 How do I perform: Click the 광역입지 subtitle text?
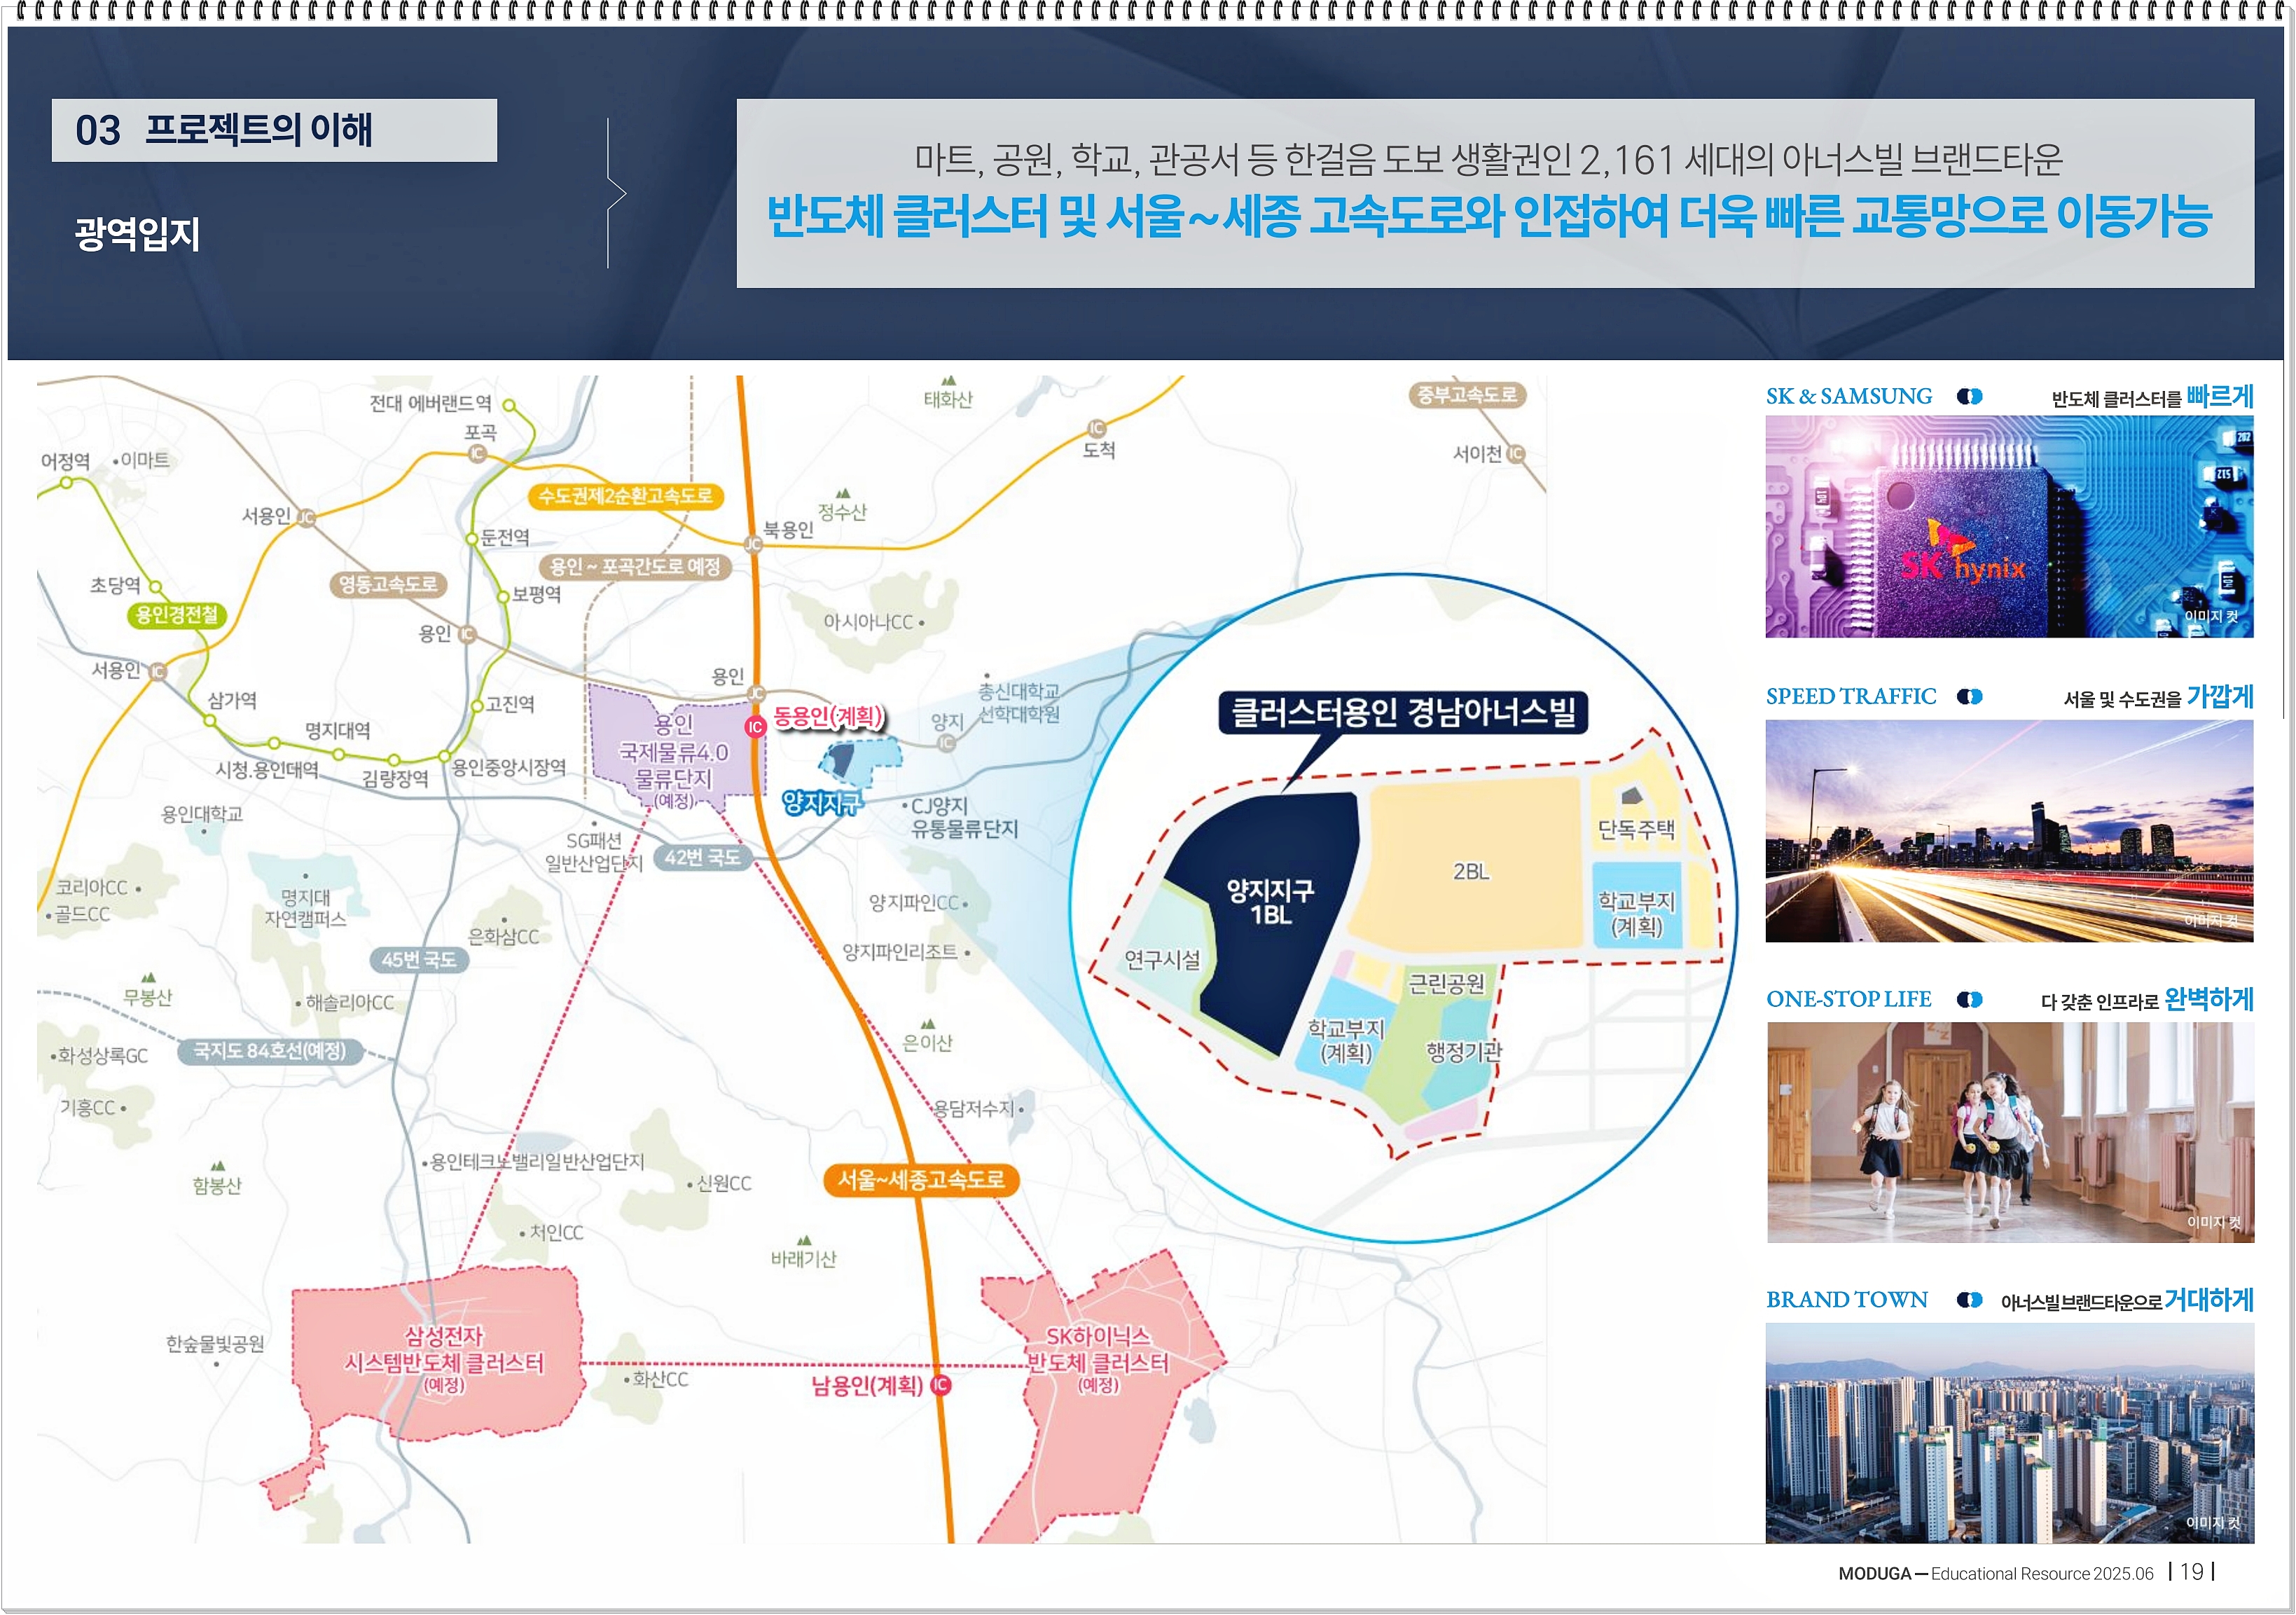pyautogui.click(x=137, y=234)
